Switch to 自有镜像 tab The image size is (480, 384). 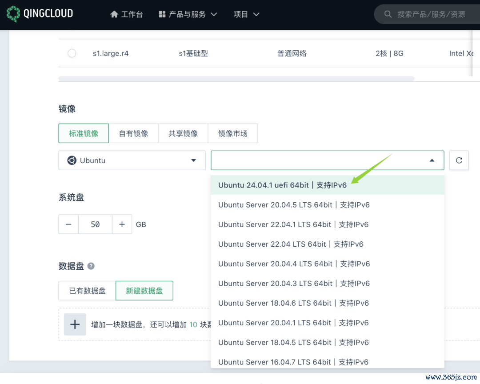pyautogui.click(x=133, y=133)
